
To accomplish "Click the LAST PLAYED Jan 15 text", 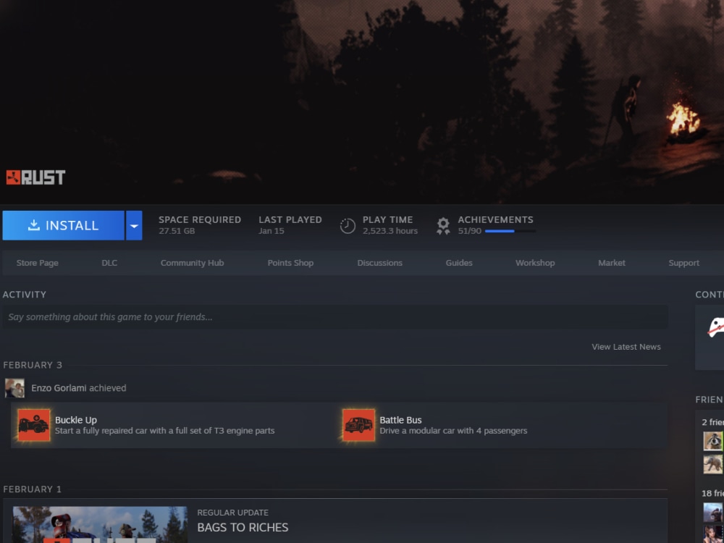I will (290, 225).
